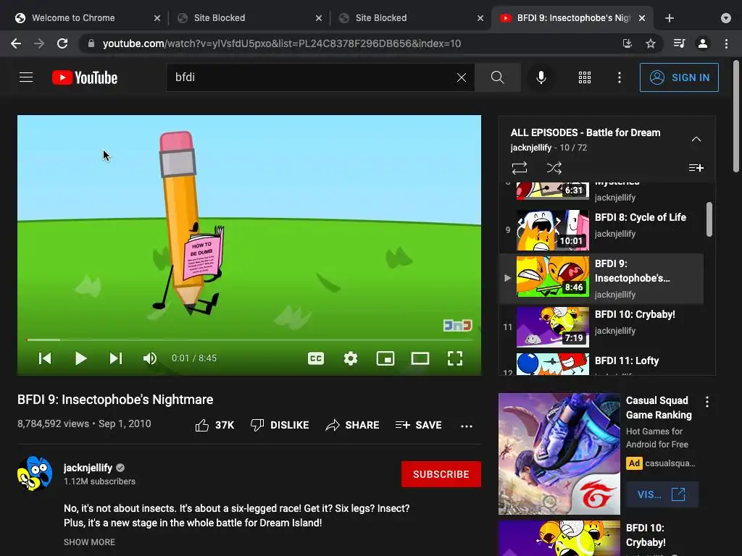Toggle playlist loop
Screen dimensions: 742x556
519,168
